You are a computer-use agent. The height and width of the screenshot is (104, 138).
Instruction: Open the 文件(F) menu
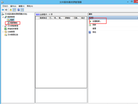click(5, 6)
